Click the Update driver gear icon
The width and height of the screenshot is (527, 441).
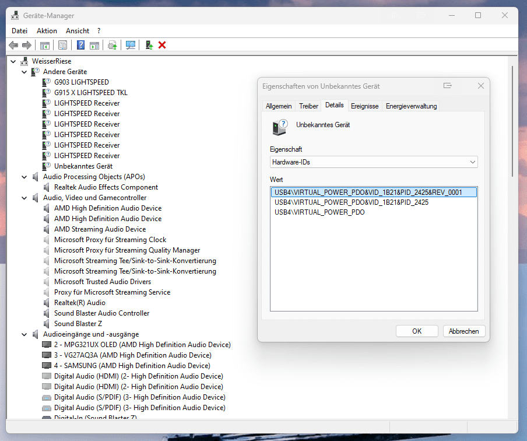point(113,45)
